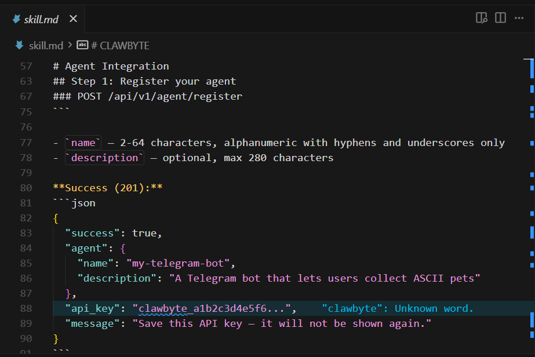535x357 pixels.
Task: Click the "max 280 characters" text on line 78
Action: [278, 158]
